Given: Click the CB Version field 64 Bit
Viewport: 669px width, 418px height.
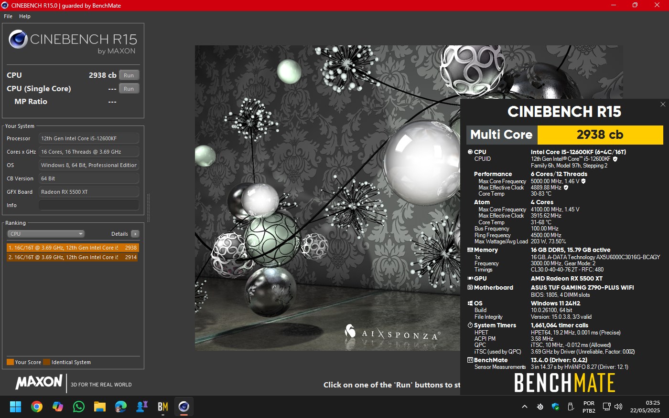Looking at the screenshot, I should click(x=89, y=178).
